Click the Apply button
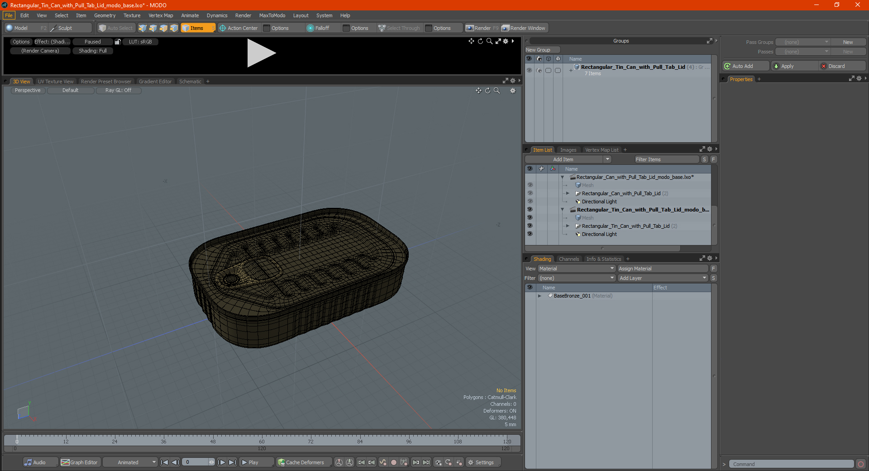The image size is (869, 471). (794, 66)
